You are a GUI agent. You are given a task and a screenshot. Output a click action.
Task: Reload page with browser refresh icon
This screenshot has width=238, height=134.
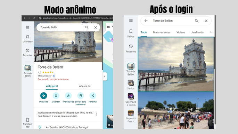coord(34,18)
